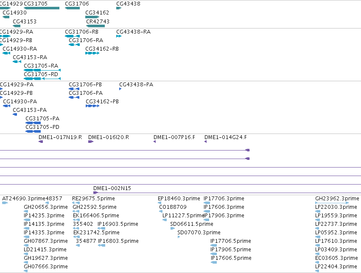Select EST LP22030.3prime
361x273 pixels.
(318, 211)
